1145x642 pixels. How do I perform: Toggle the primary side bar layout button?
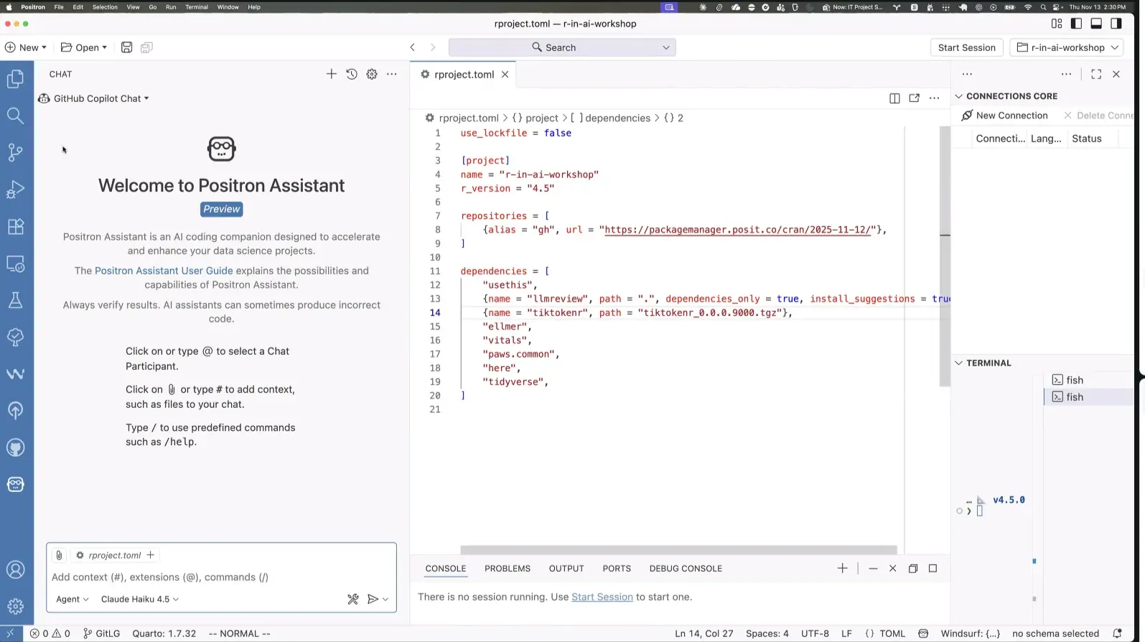(1076, 24)
